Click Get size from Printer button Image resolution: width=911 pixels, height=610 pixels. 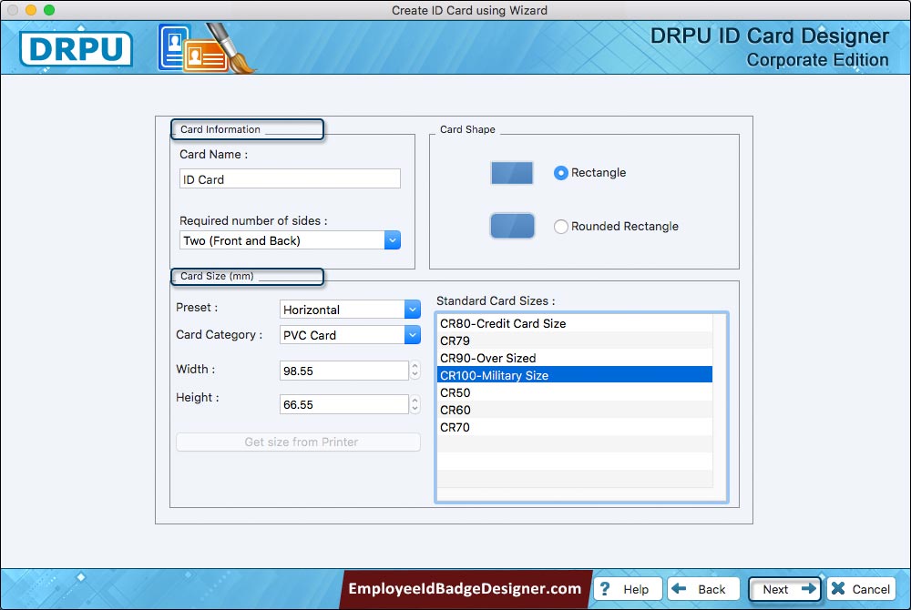pyautogui.click(x=298, y=442)
